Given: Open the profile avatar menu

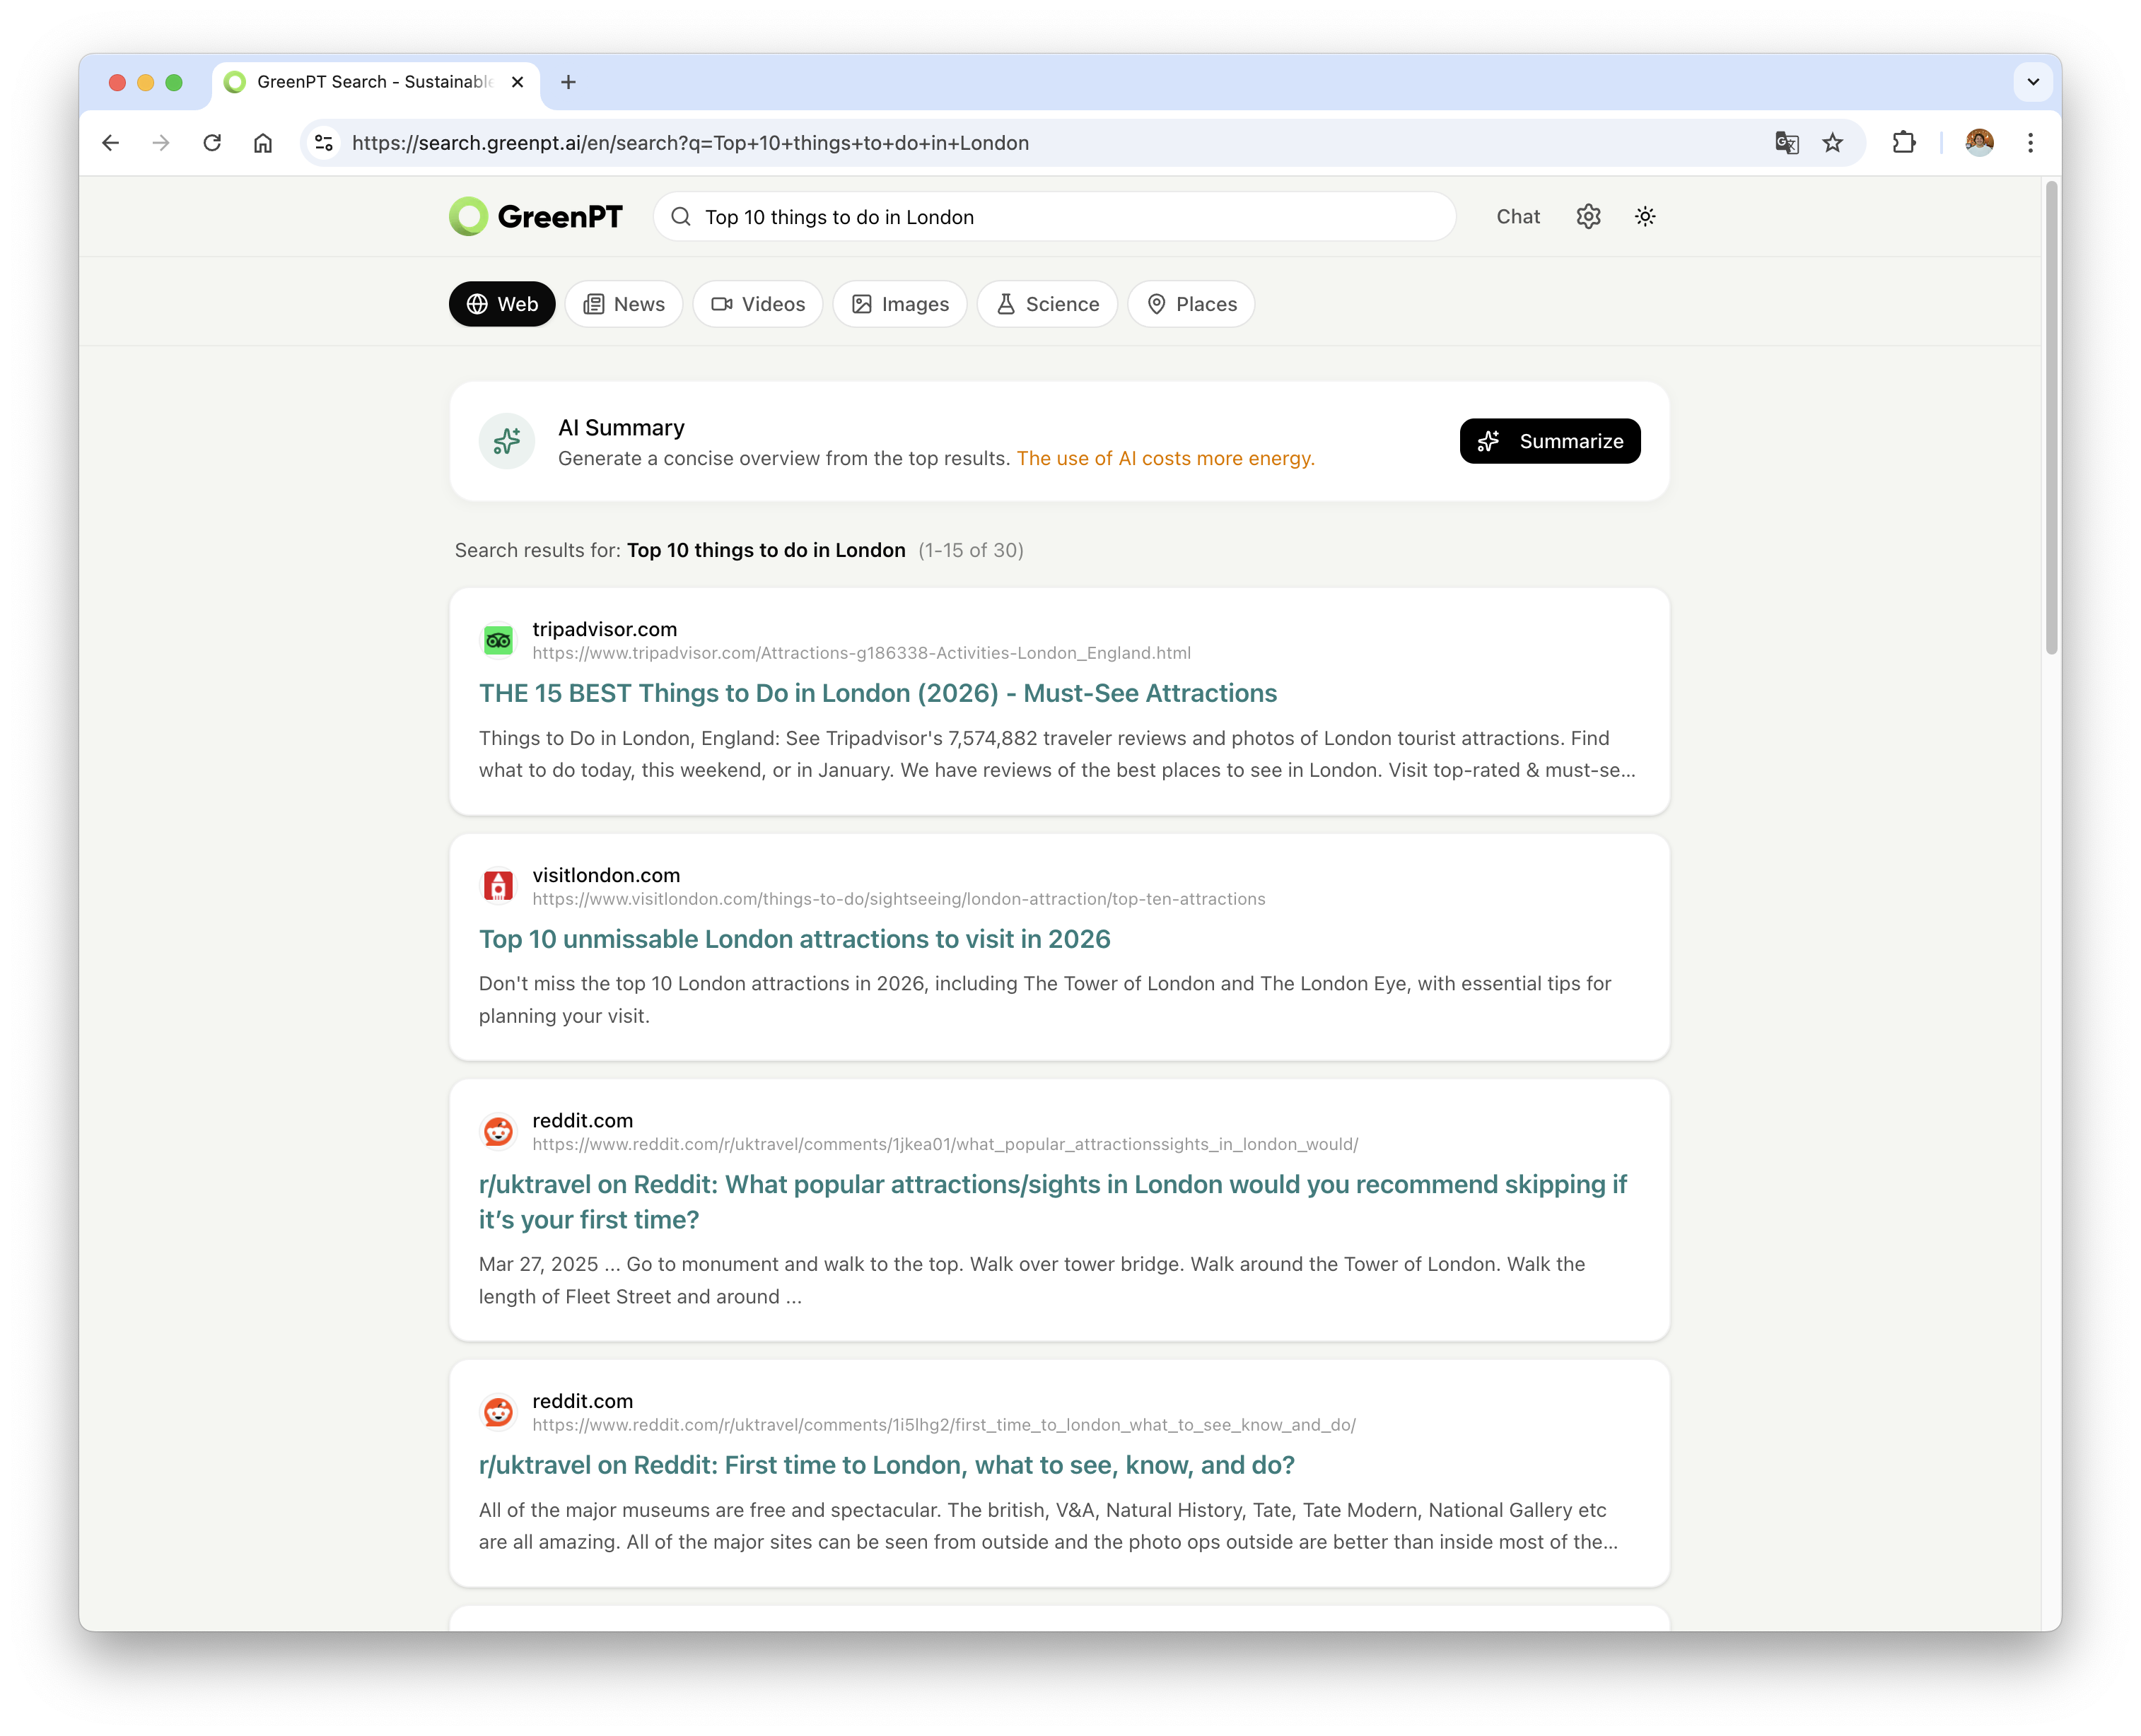Looking at the screenshot, I should click(1979, 142).
